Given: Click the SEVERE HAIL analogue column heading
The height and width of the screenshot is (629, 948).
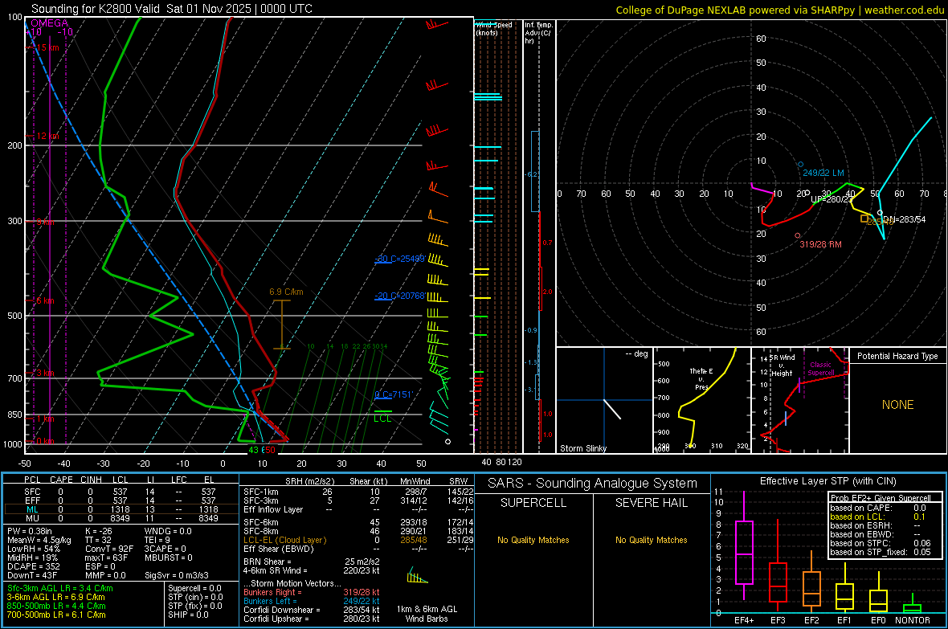Looking at the screenshot, I should point(651,503).
